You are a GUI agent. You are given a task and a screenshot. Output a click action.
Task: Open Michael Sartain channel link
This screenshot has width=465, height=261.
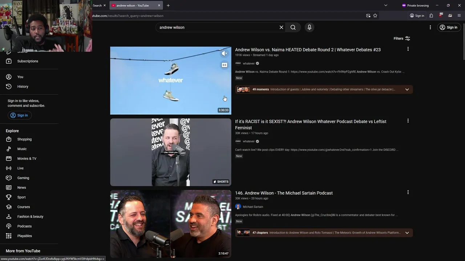(x=253, y=207)
